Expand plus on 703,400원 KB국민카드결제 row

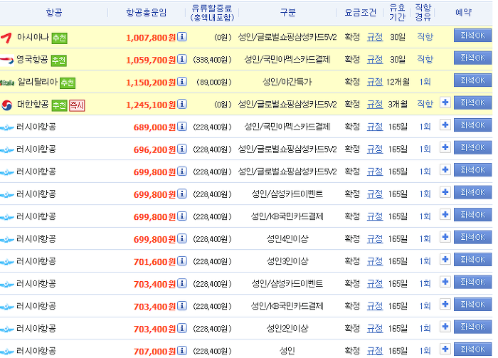(445, 305)
